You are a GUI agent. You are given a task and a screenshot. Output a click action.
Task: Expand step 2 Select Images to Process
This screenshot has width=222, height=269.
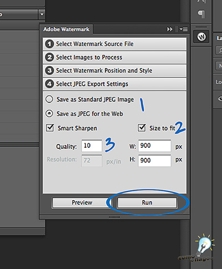114,57
